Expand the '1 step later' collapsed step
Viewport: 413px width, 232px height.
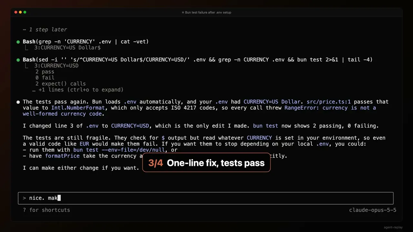tap(45, 30)
